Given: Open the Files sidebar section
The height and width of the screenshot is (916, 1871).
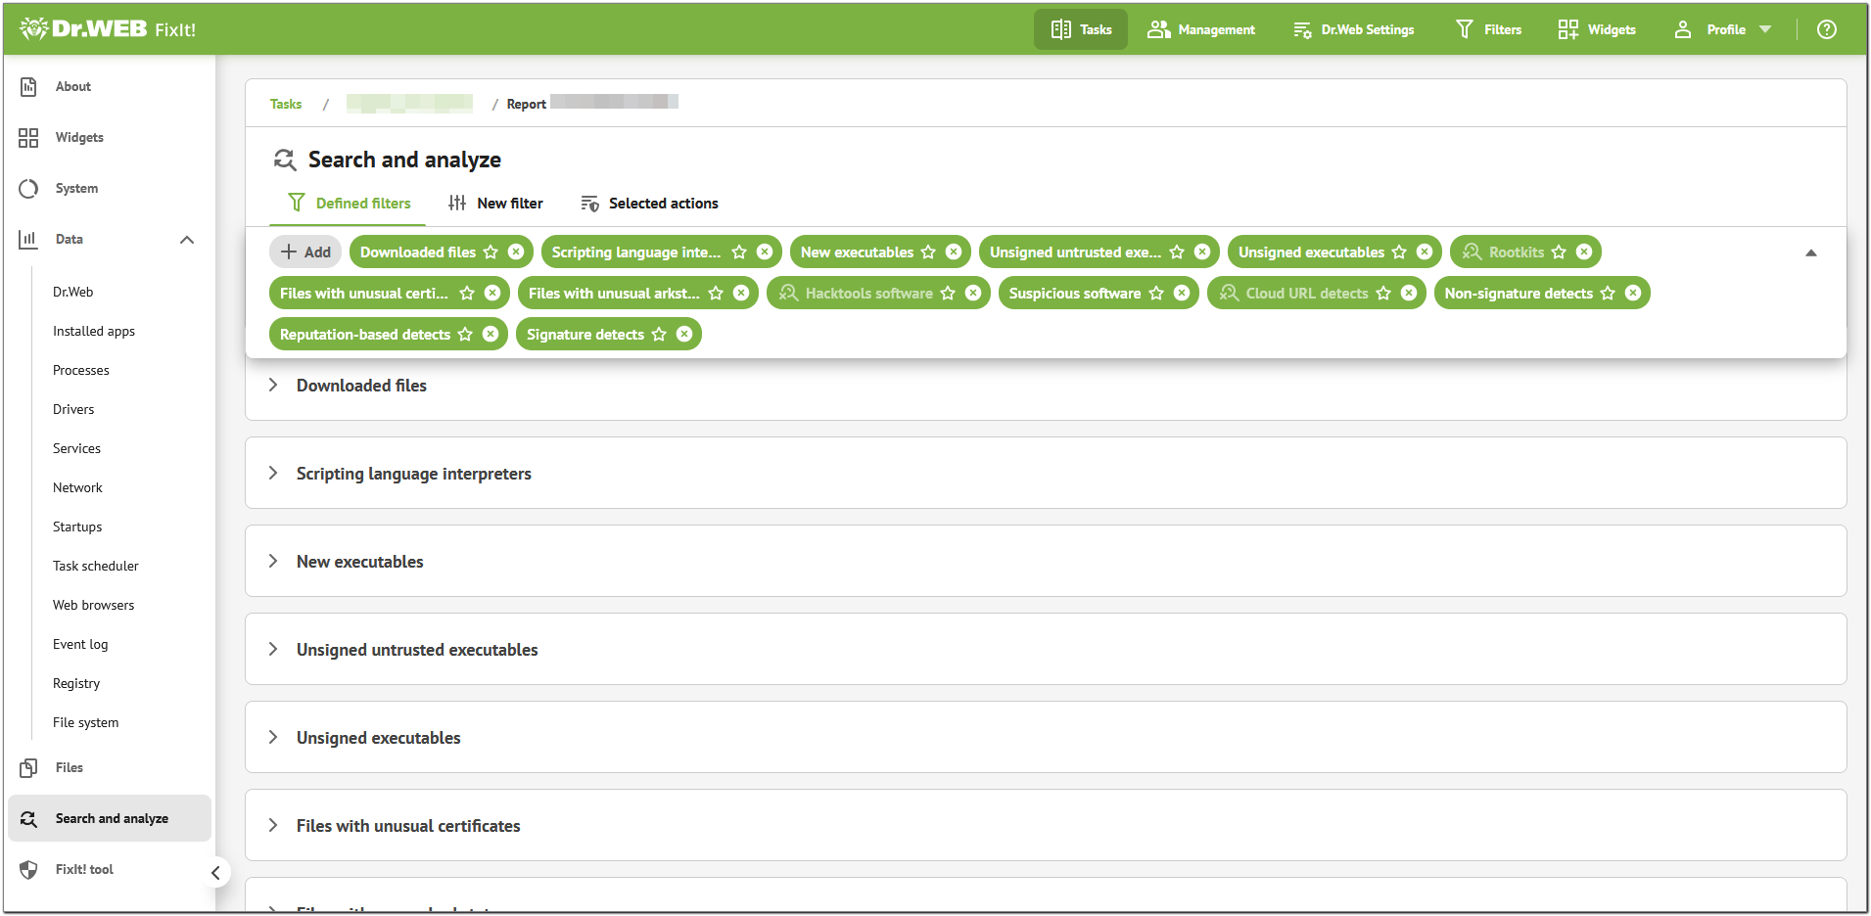Looking at the screenshot, I should click(x=69, y=767).
